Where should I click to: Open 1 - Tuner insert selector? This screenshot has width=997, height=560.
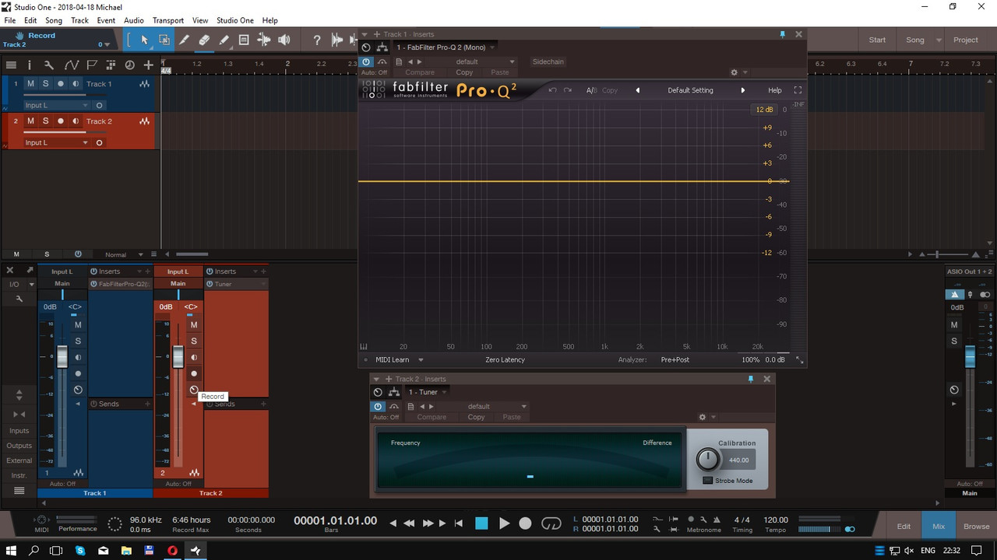click(428, 392)
